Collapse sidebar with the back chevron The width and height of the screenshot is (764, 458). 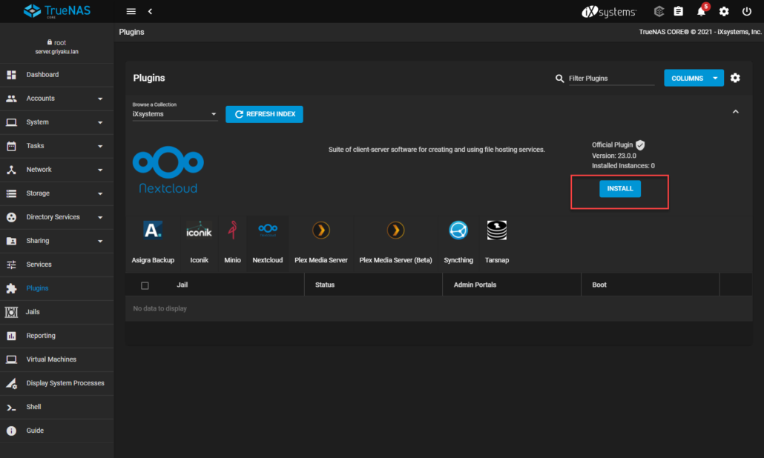(150, 11)
